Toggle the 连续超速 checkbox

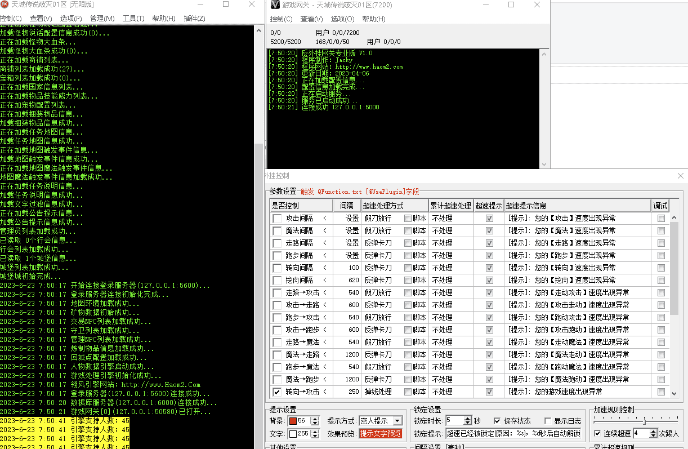(597, 433)
